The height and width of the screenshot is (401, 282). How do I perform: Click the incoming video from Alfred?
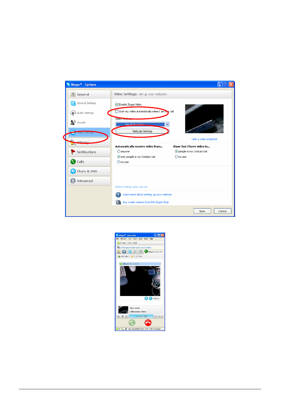click(x=140, y=281)
